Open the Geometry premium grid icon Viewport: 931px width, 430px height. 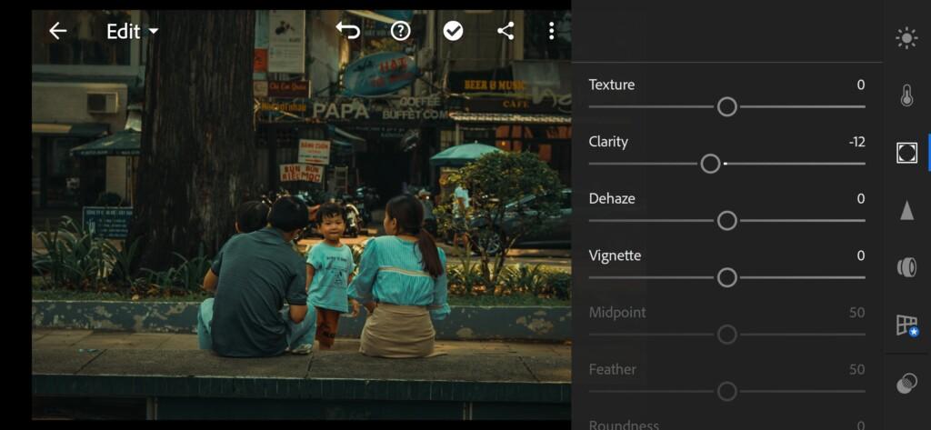click(906, 325)
